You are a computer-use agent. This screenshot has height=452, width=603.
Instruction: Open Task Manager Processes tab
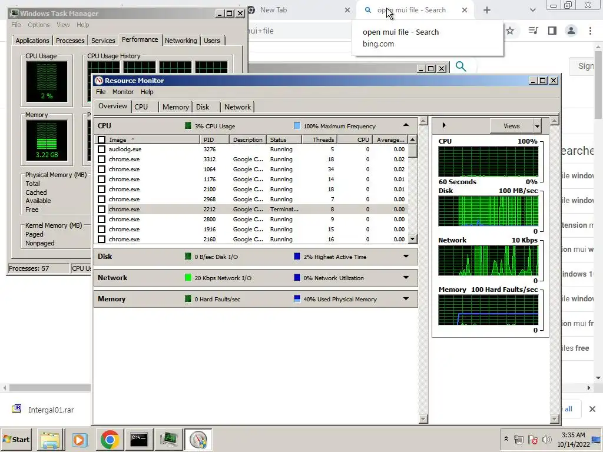click(70, 41)
